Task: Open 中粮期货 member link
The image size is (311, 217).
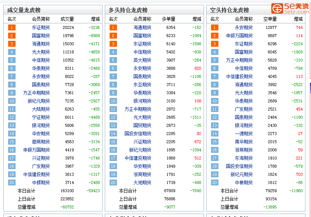Action: pos(244,183)
